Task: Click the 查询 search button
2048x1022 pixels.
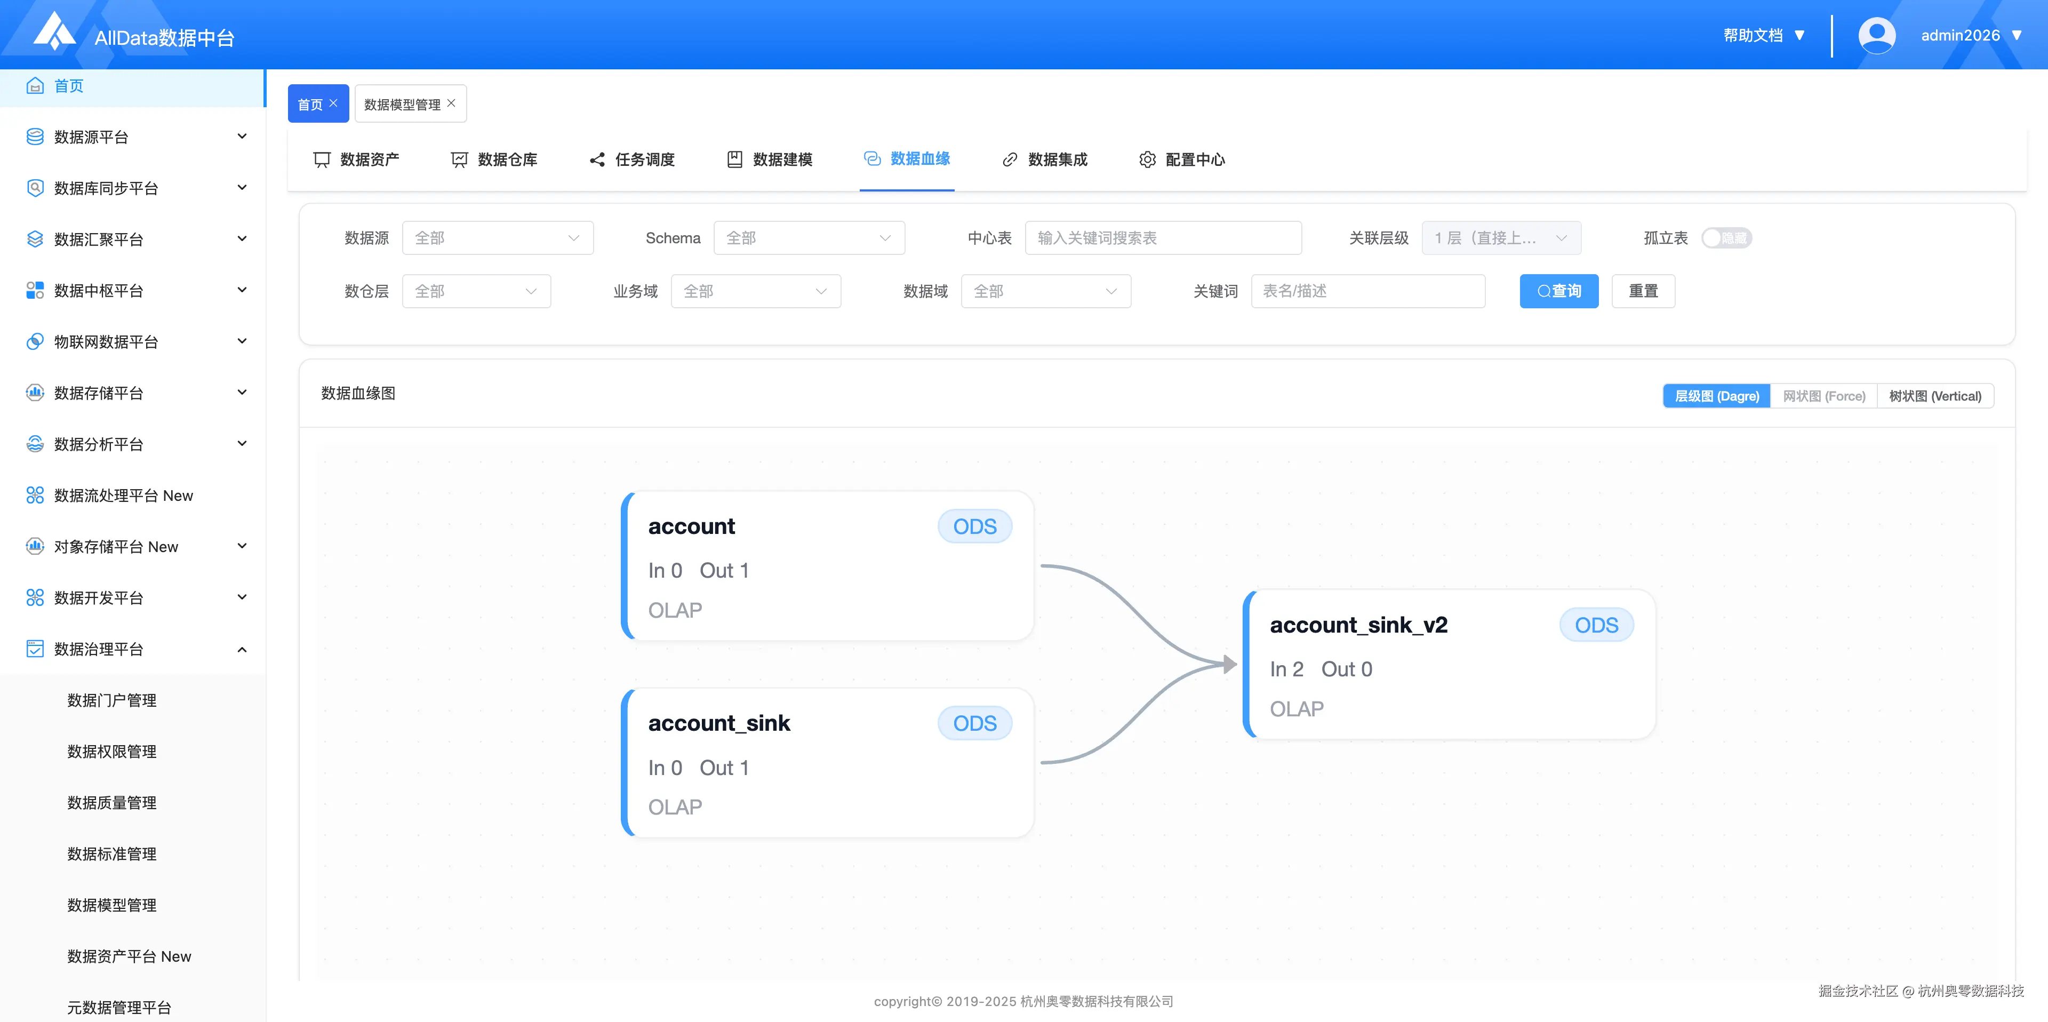Action: (1558, 291)
